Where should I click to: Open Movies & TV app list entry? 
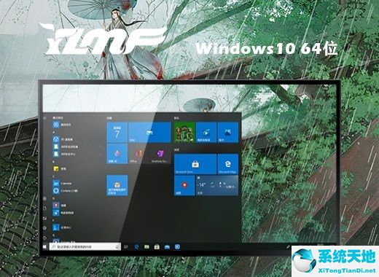point(63,213)
